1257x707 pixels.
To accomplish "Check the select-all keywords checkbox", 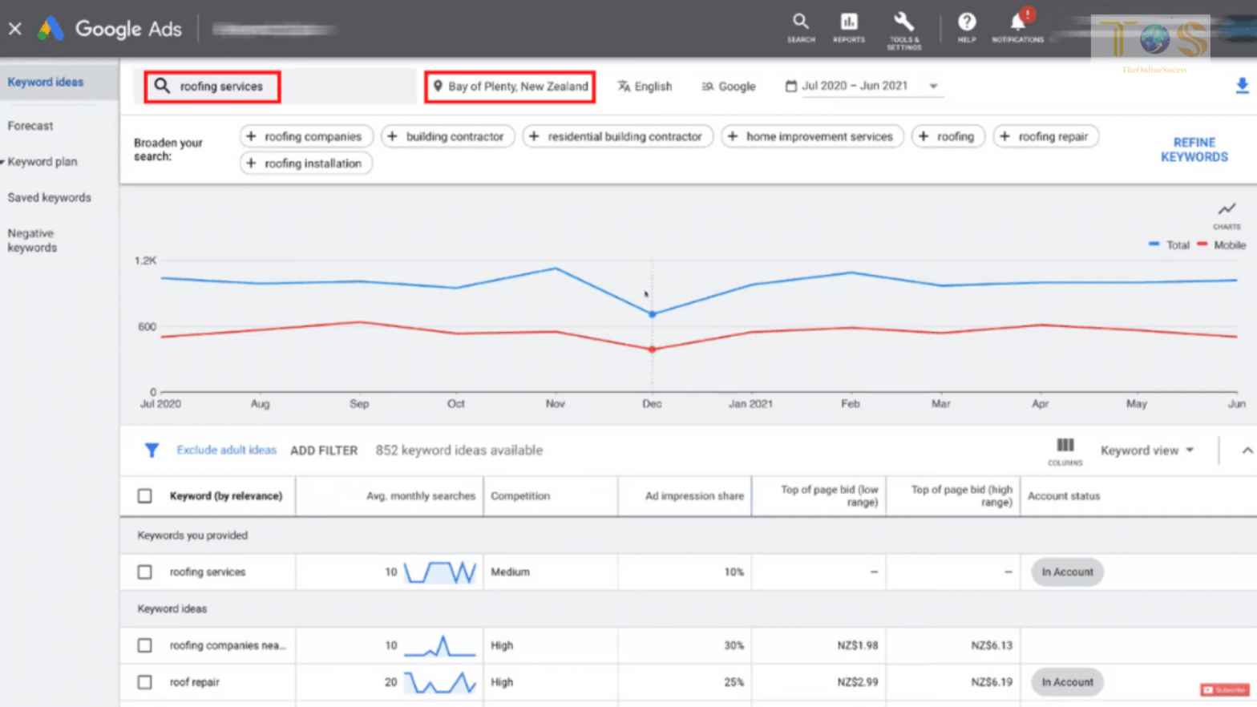I will [144, 496].
